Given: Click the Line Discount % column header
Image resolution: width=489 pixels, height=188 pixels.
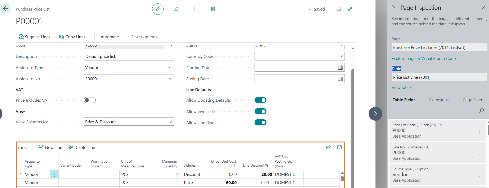Looking at the screenshot, I should [256, 165].
